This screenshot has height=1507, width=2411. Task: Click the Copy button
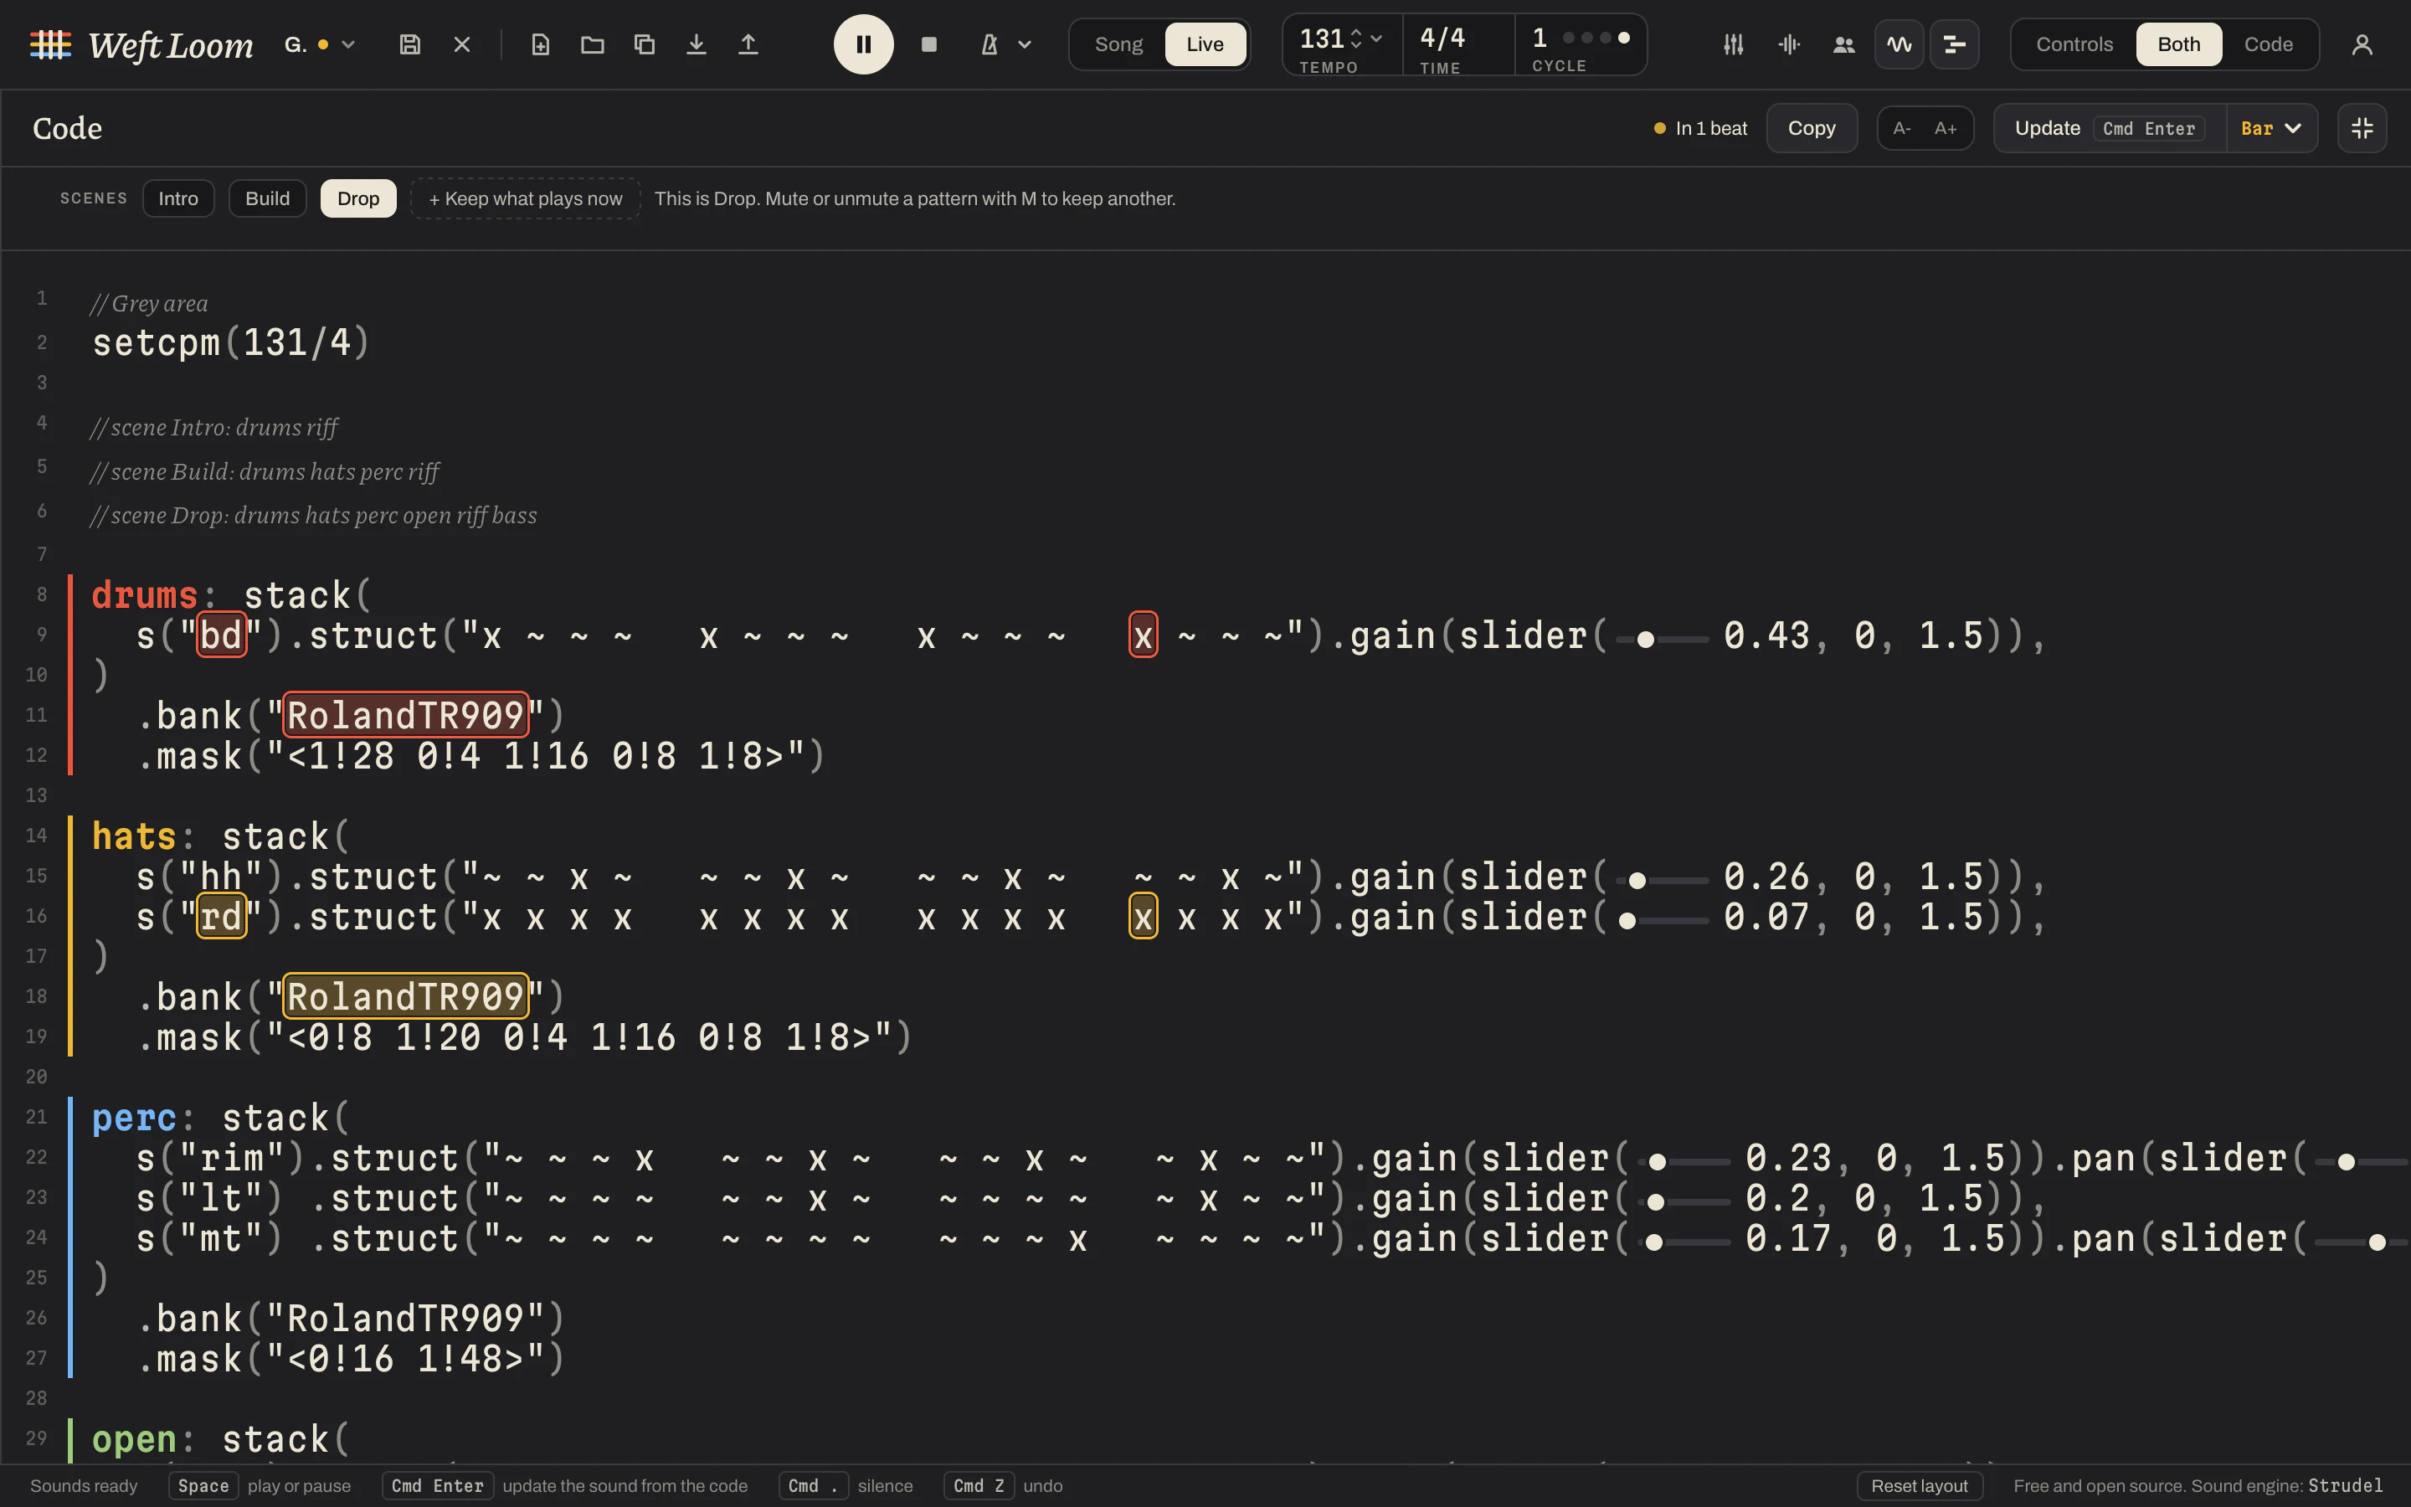(1812, 127)
